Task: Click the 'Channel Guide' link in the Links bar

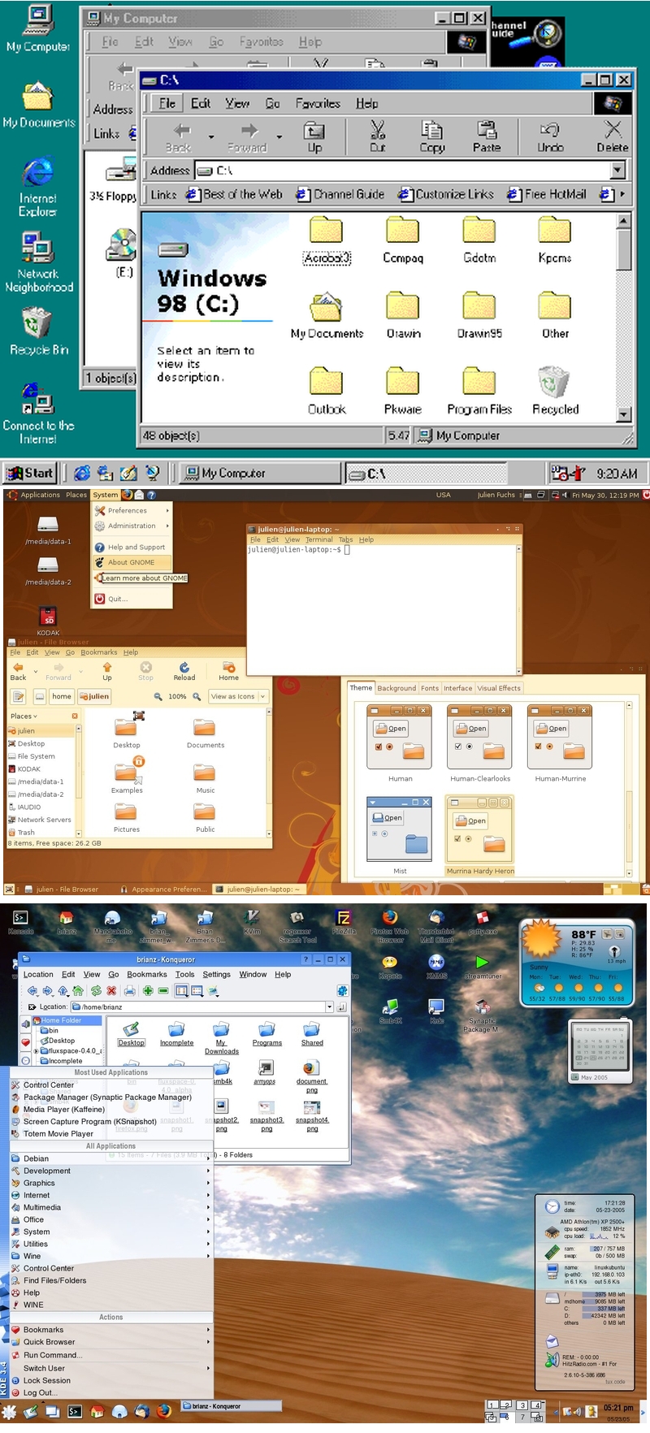Action: click(340, 194)
